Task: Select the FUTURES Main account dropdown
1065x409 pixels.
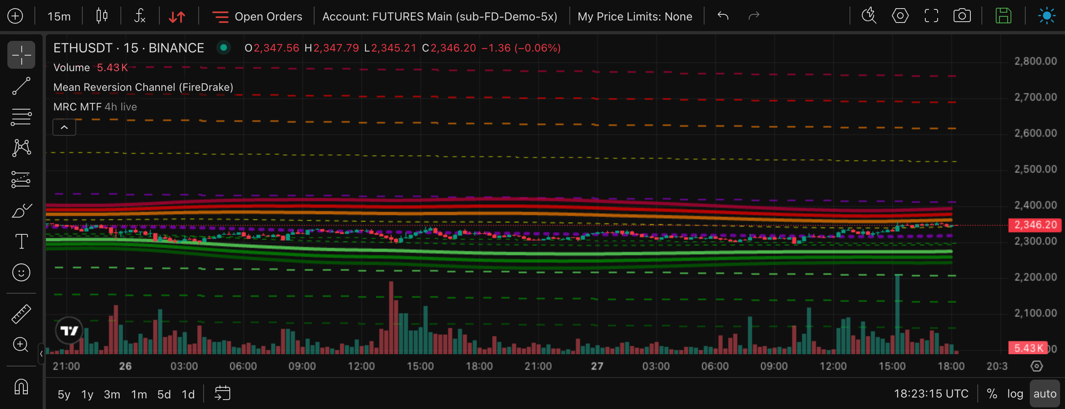Action: pos(440,16)
